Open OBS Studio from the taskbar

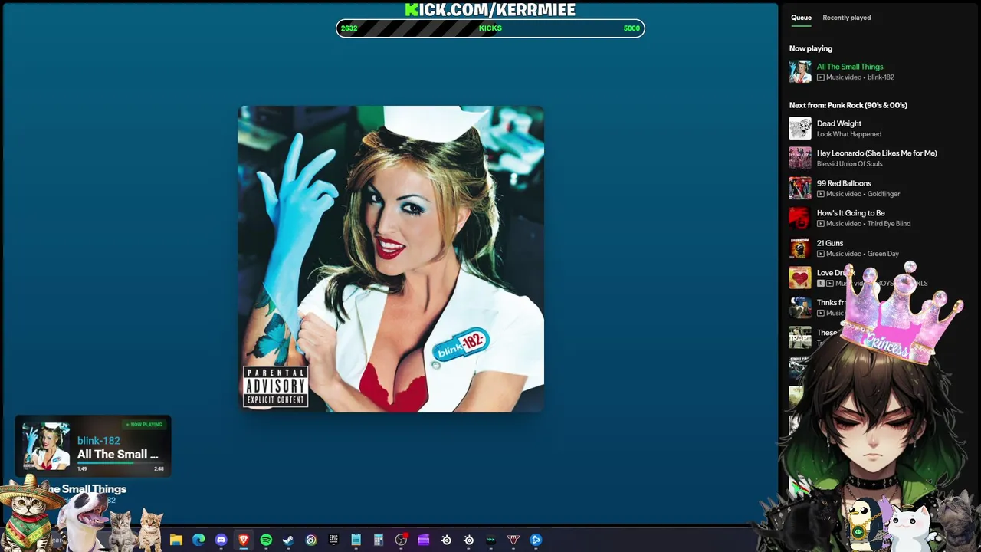(401, 540)
